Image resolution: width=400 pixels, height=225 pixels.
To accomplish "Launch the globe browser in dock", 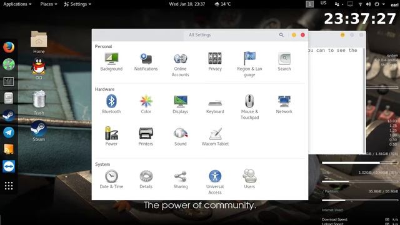I will (x=9, y=64).
